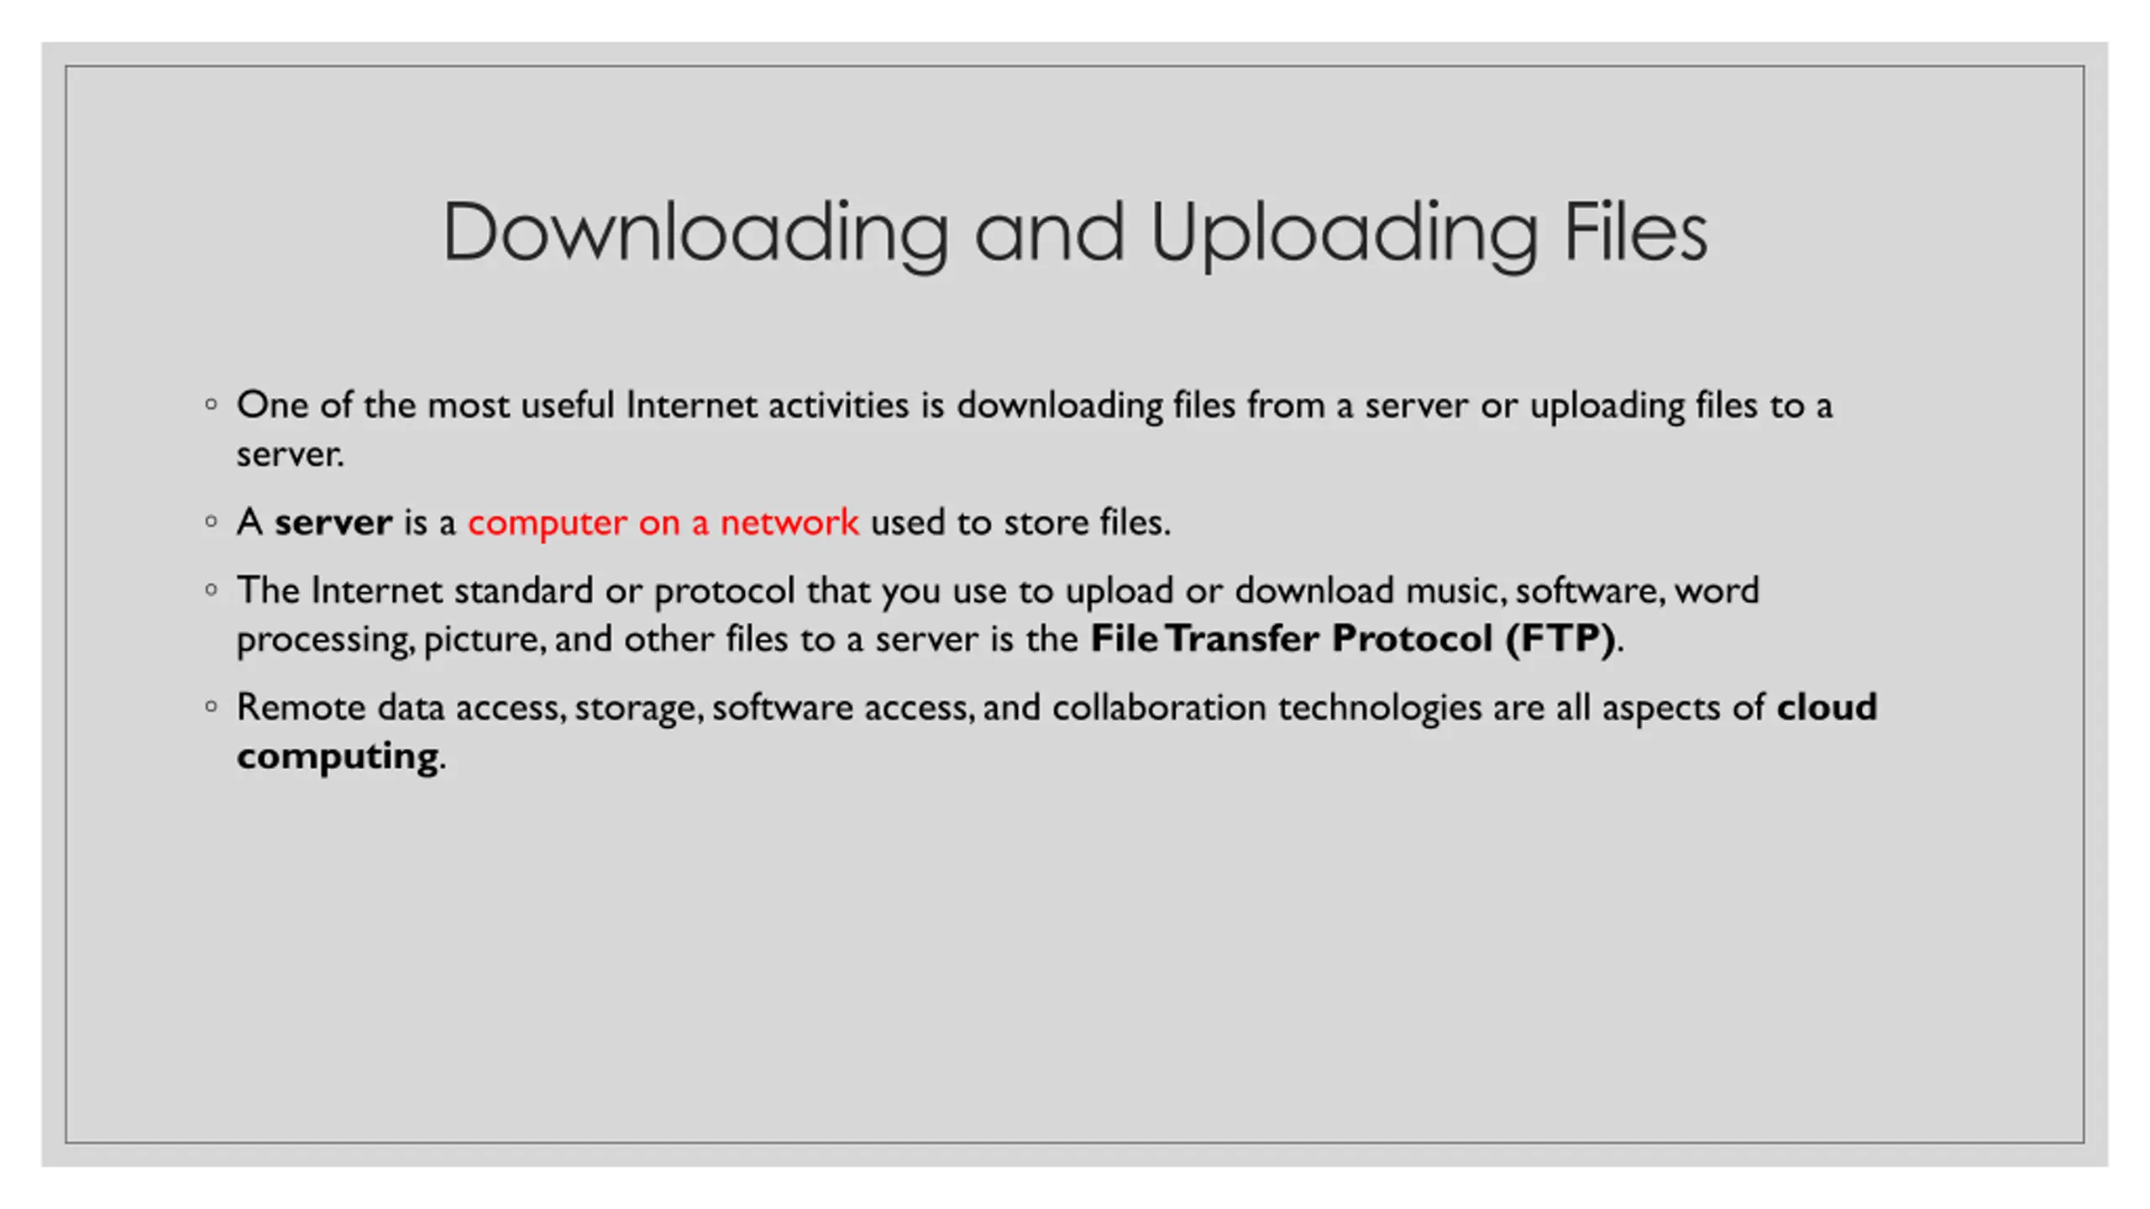Click the bullet marker before The Internet standard
The height and width of the screenshot is (1209, 2150).
[x=211, y=590]
